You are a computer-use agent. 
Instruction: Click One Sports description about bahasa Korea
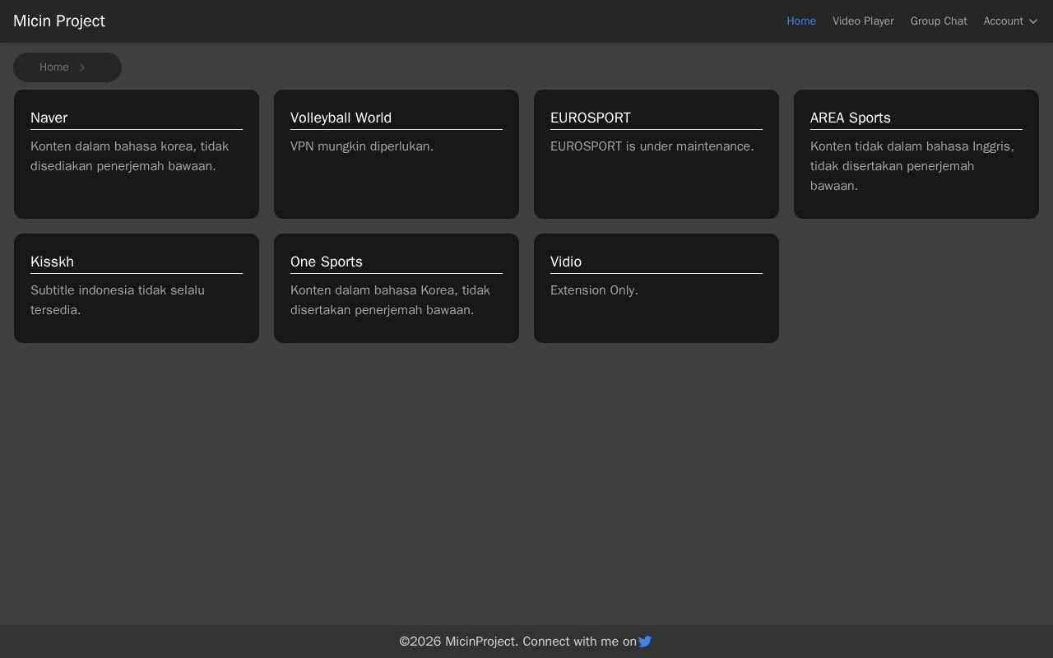tap(391, 300)
